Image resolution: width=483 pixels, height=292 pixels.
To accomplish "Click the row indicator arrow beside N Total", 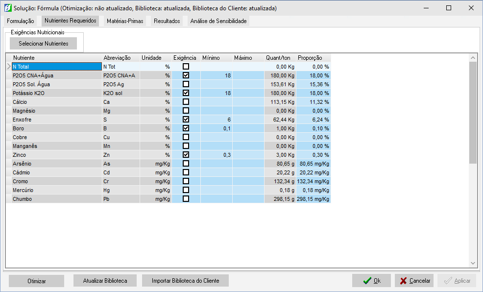I will point(9,67).
